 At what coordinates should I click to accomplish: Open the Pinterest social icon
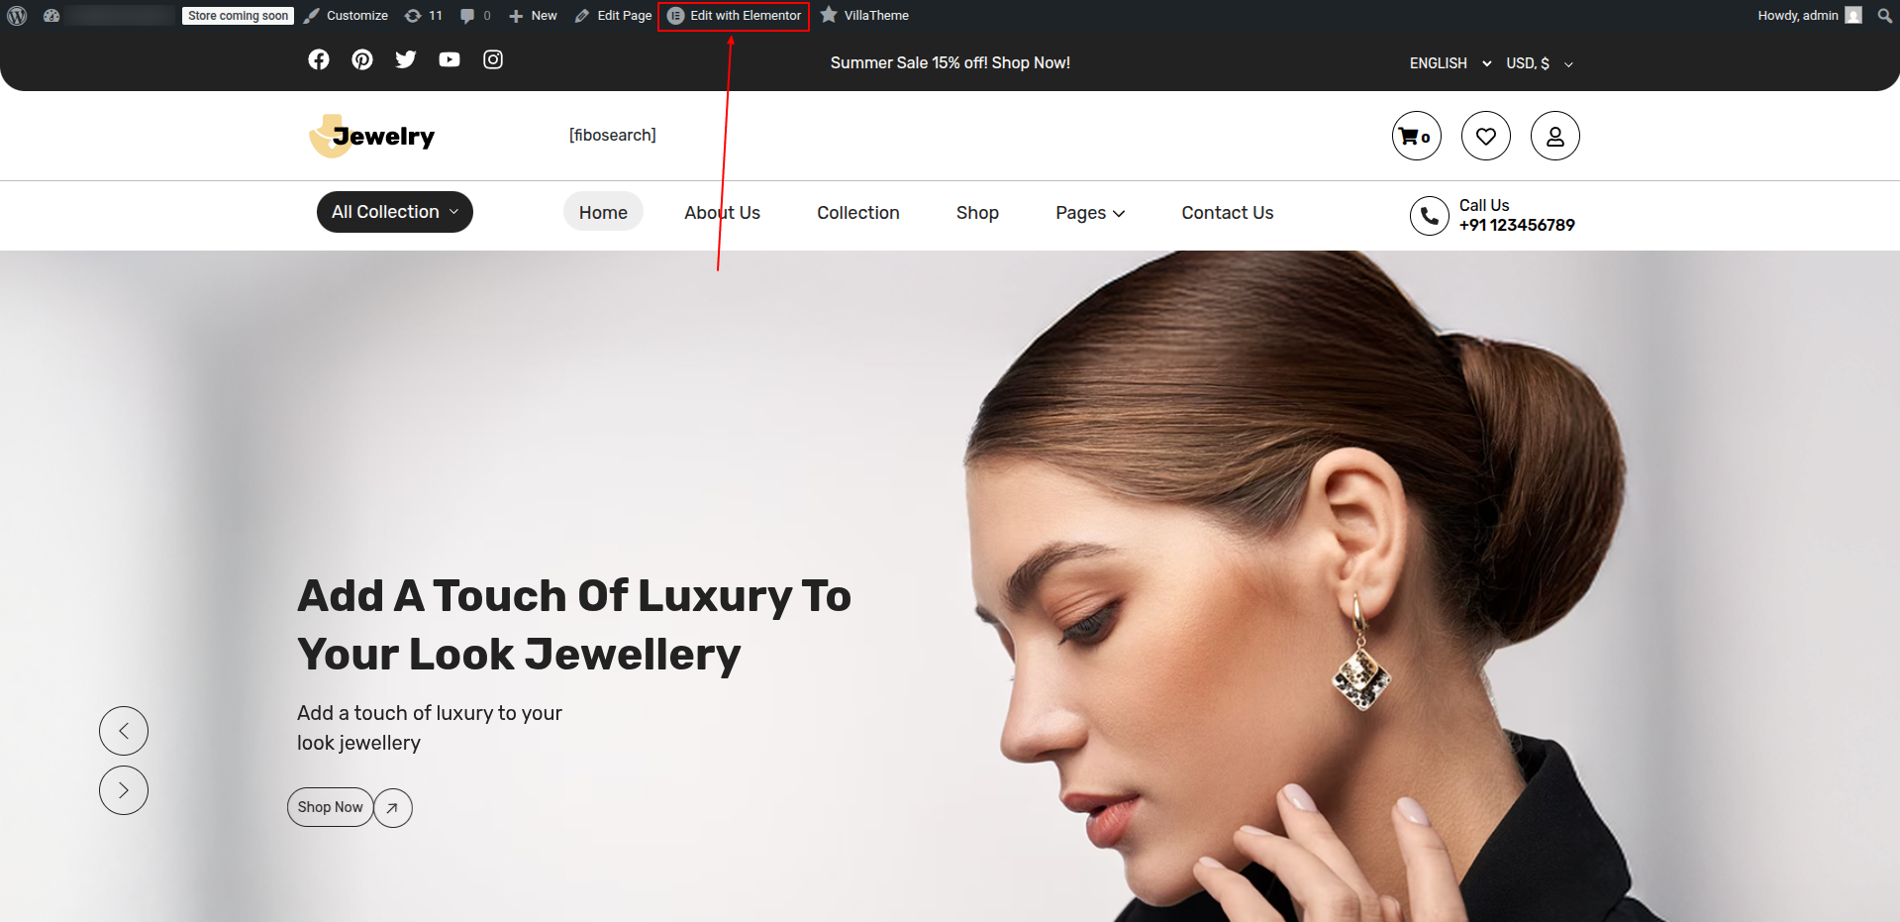click(362, 59)
